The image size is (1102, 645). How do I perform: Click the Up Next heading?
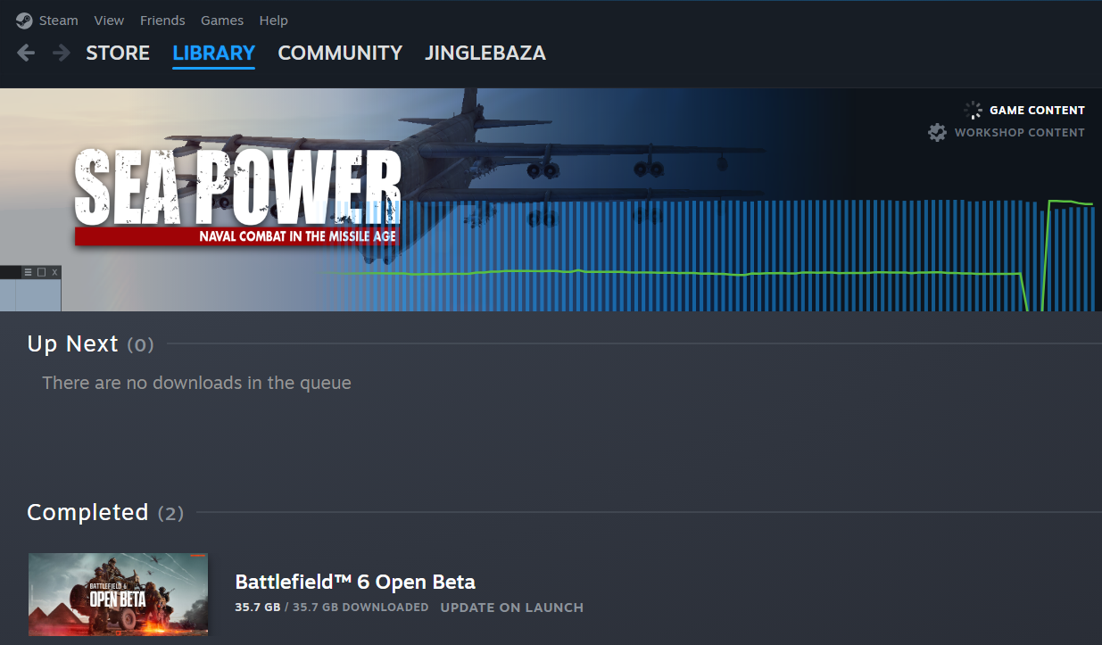[x=73, y=344]
